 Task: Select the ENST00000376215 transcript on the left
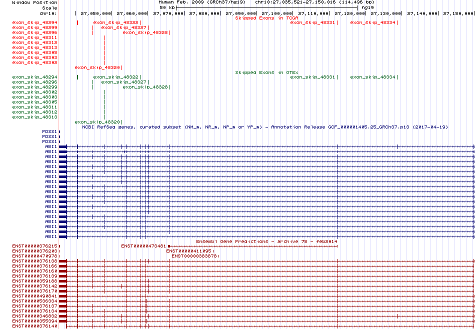coord(34,246)
